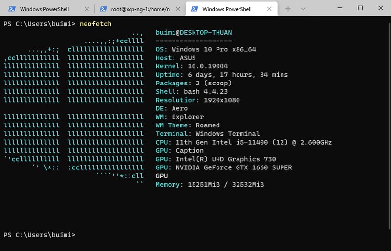391x251 pixels.
Task: Minimize the Windows Terminal window
Action: [338, 8]
